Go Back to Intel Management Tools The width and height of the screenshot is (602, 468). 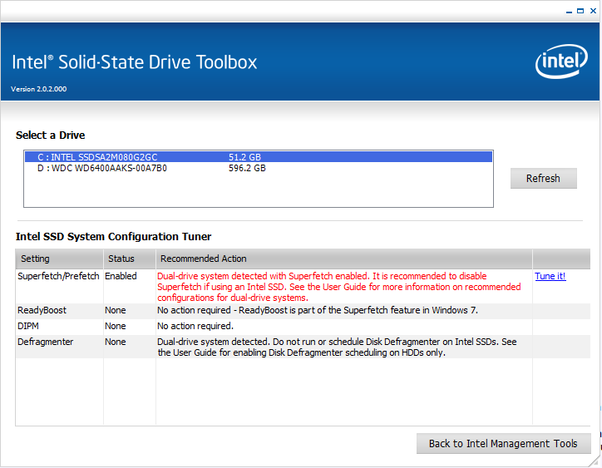click(503, 443)
